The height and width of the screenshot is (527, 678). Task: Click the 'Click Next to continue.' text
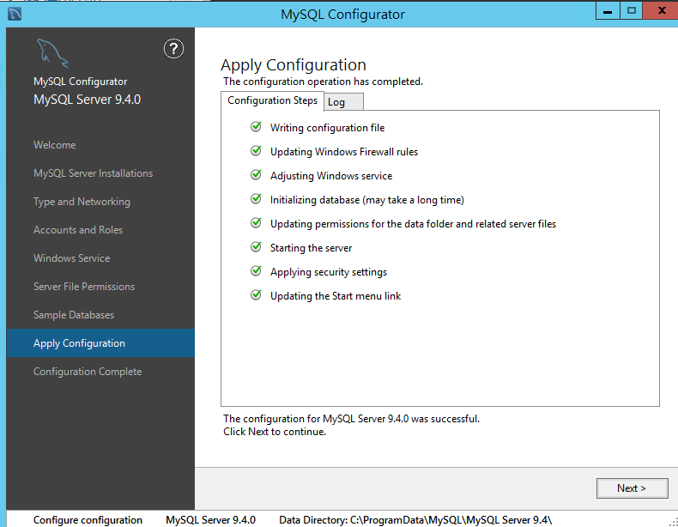[x=275, y=432]
